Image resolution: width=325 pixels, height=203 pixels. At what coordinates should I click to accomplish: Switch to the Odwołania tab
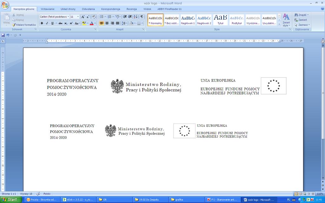click(x=88, y=9)
